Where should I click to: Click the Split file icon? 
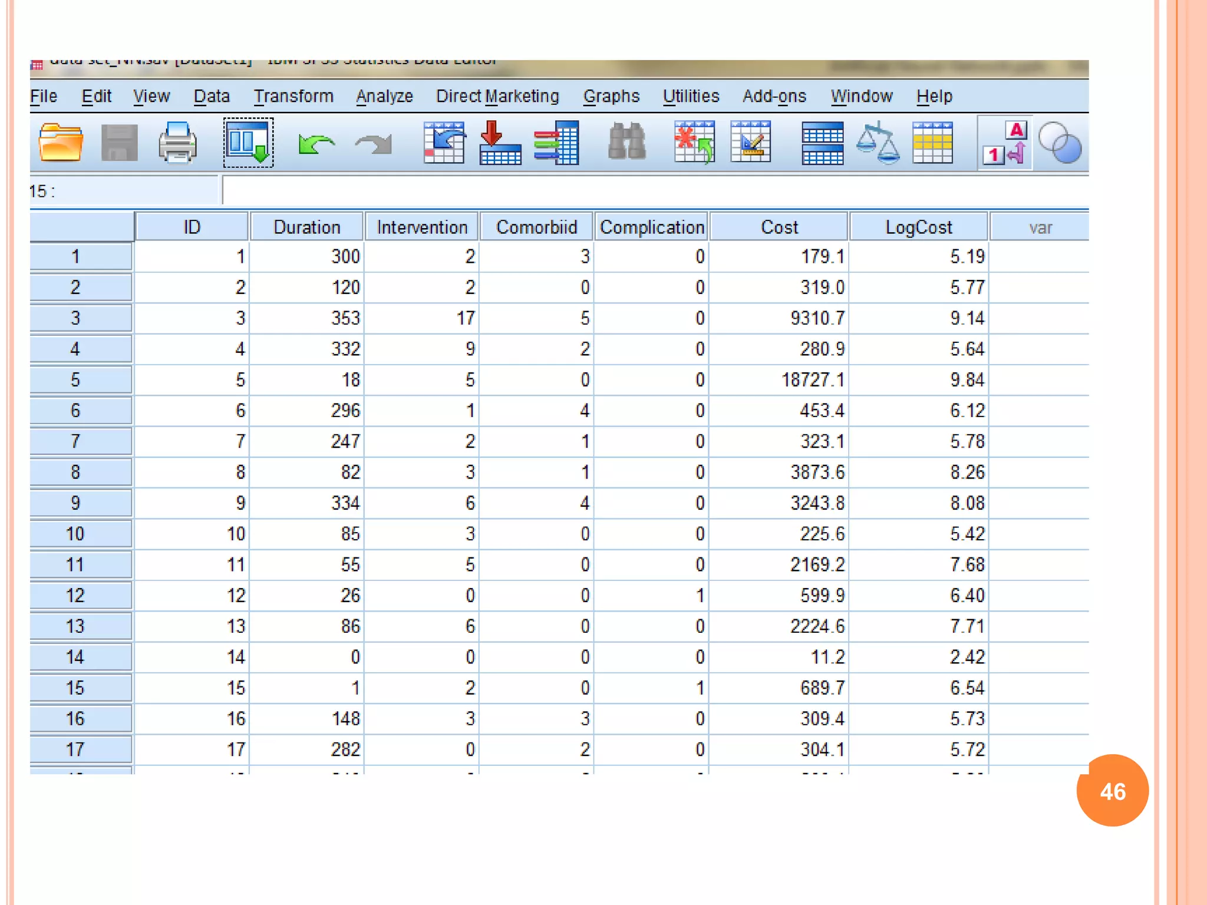[822, 143]
